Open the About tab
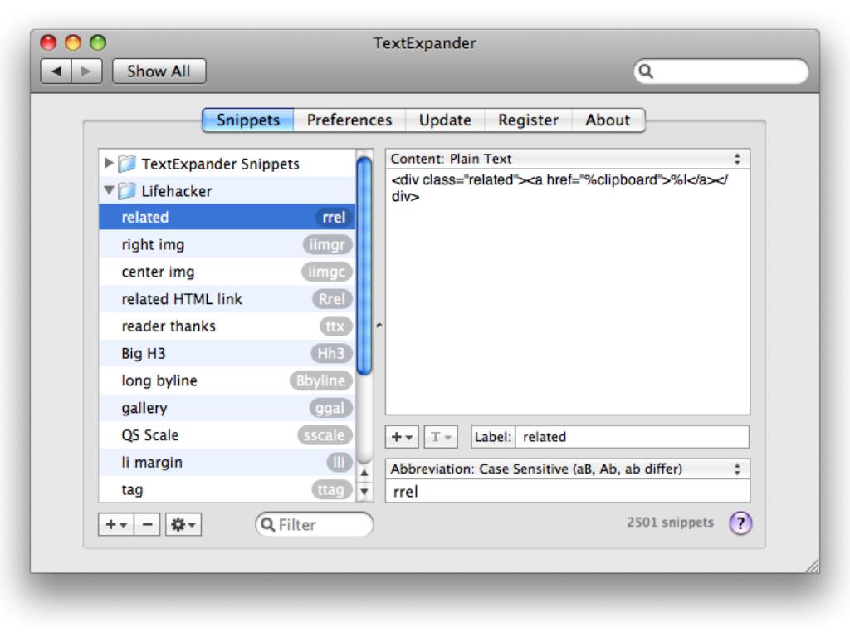 point(608,120)
